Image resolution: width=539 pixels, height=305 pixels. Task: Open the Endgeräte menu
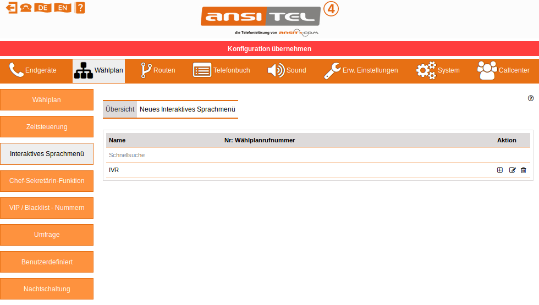click(x=34, y=70)
